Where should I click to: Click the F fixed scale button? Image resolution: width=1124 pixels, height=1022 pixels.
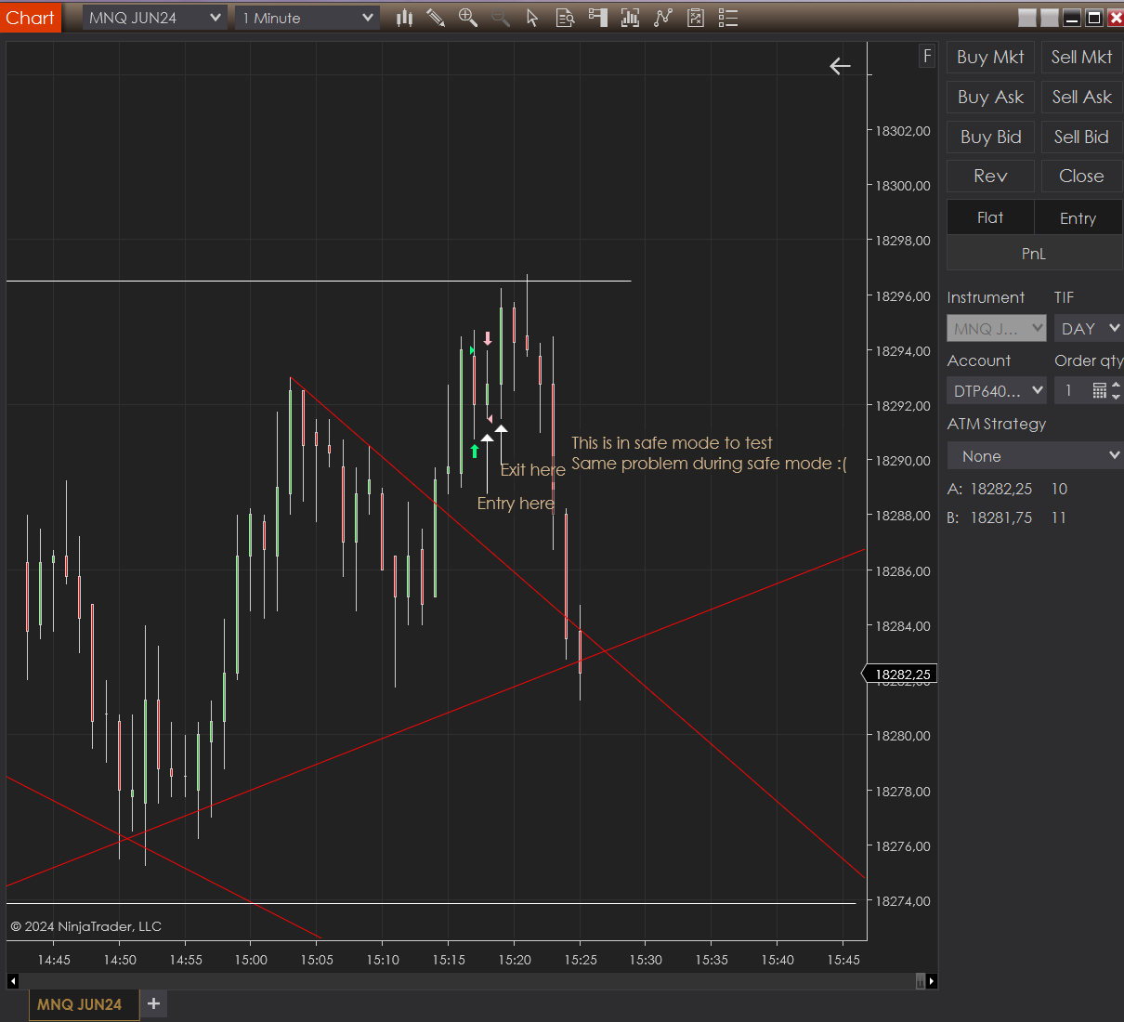(926, 57)
